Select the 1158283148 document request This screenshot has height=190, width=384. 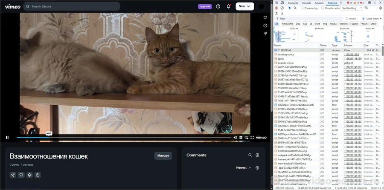pos(327,50)
